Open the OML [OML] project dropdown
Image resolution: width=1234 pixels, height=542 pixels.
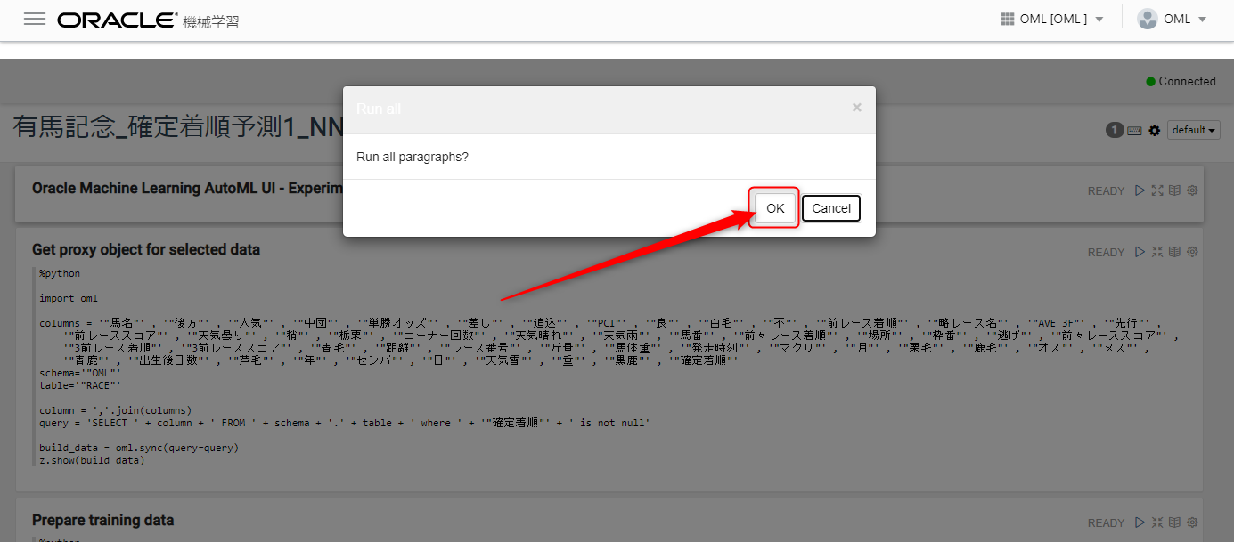[x=1052, y=19]
